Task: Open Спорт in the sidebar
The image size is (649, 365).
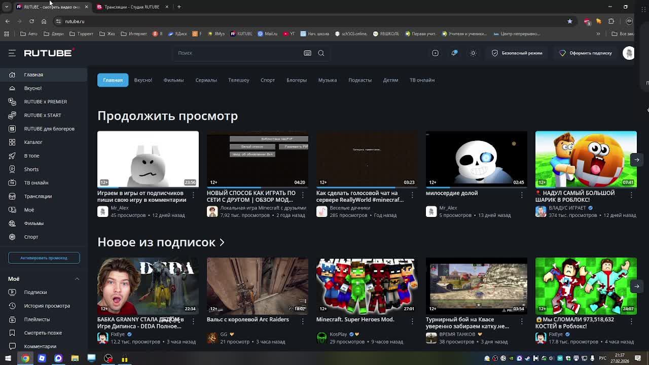Action: pos(44,237)
